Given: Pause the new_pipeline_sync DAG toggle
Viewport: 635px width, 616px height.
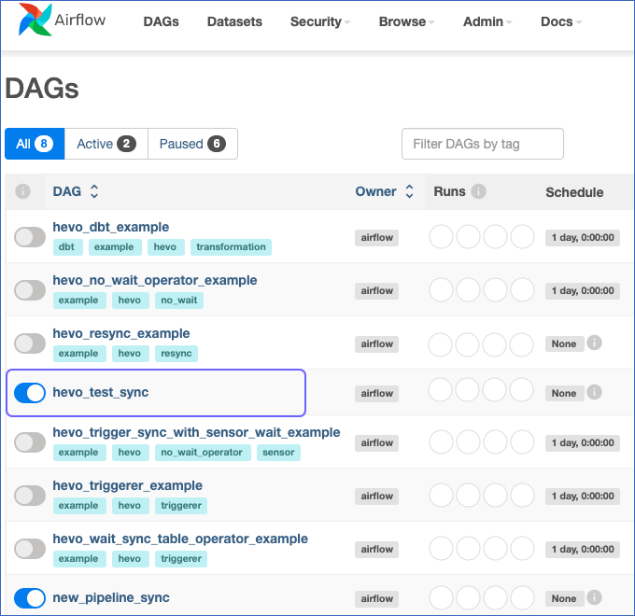Looking at the screenshot, I should [30, 597].
